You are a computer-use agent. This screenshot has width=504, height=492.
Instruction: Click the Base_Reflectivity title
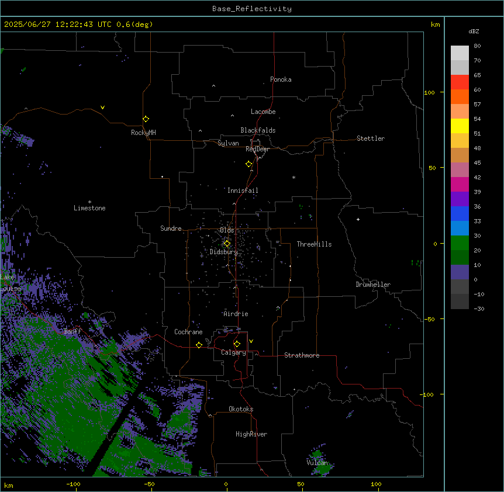252,9
